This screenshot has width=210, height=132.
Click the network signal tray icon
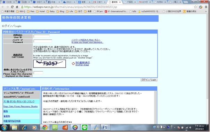point(187,127)
